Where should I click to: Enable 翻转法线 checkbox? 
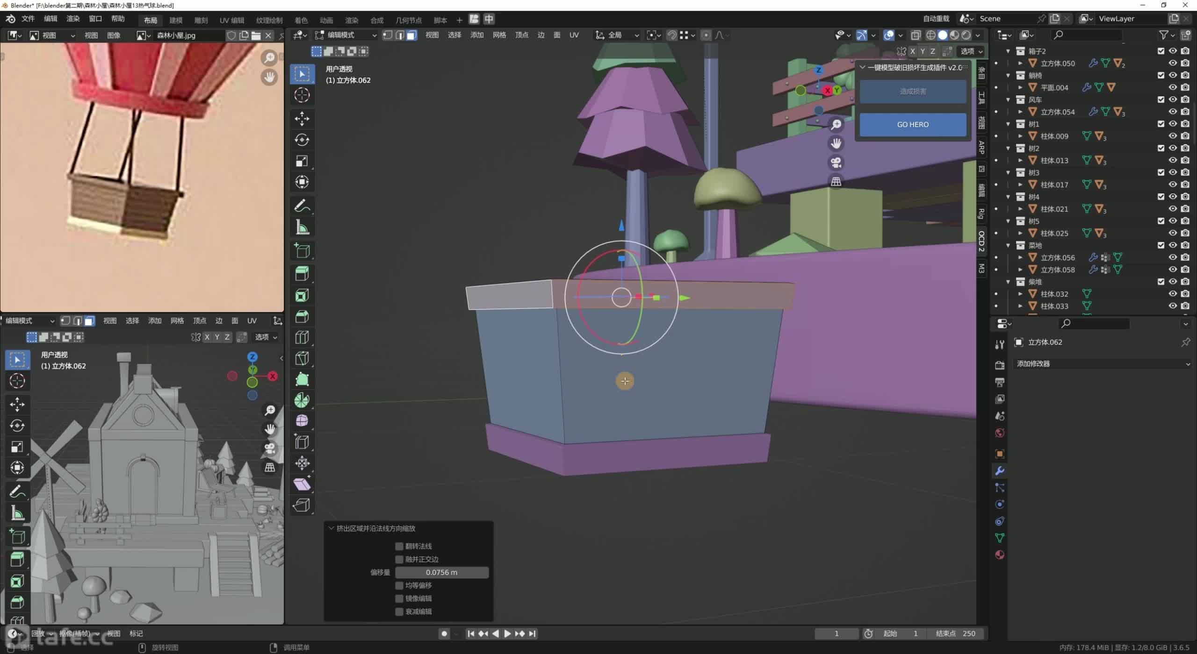tap(399, 546)
